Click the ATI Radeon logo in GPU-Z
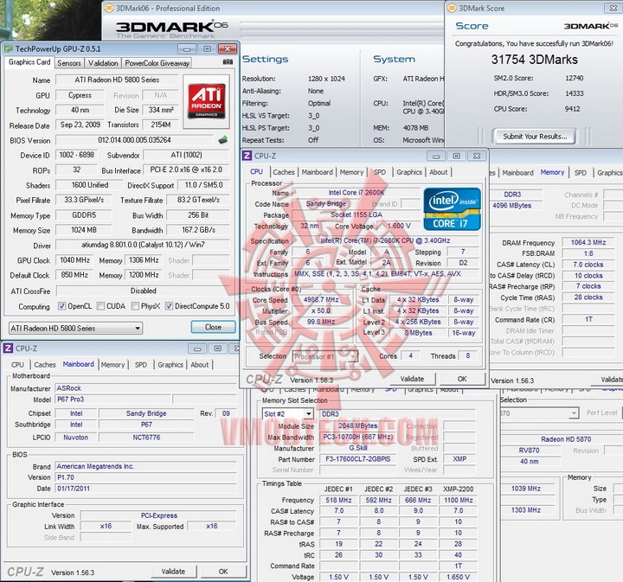The image size is (623, 582). [206, 101]
